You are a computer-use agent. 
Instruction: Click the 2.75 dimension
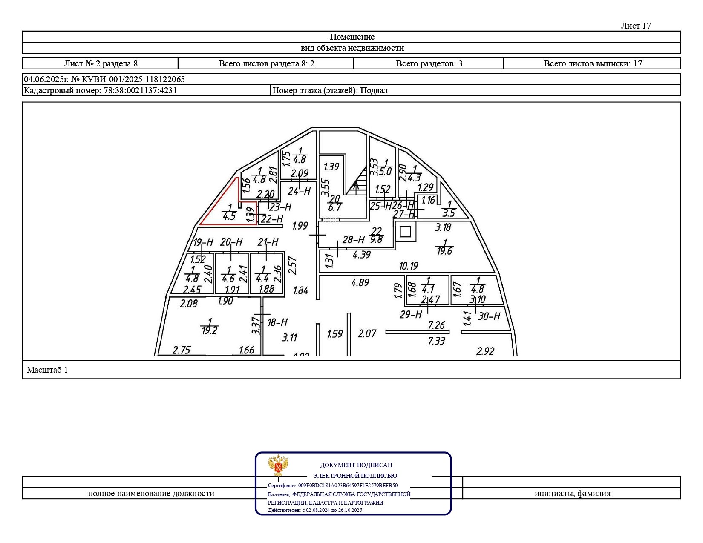182,350
